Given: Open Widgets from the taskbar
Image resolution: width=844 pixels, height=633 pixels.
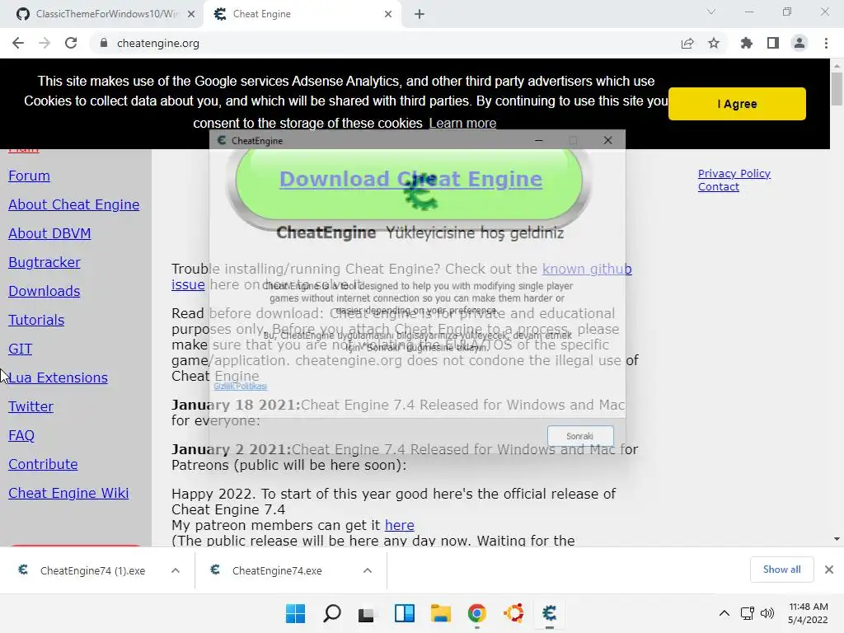Looking at the screenshot, I should click(404, 613).
